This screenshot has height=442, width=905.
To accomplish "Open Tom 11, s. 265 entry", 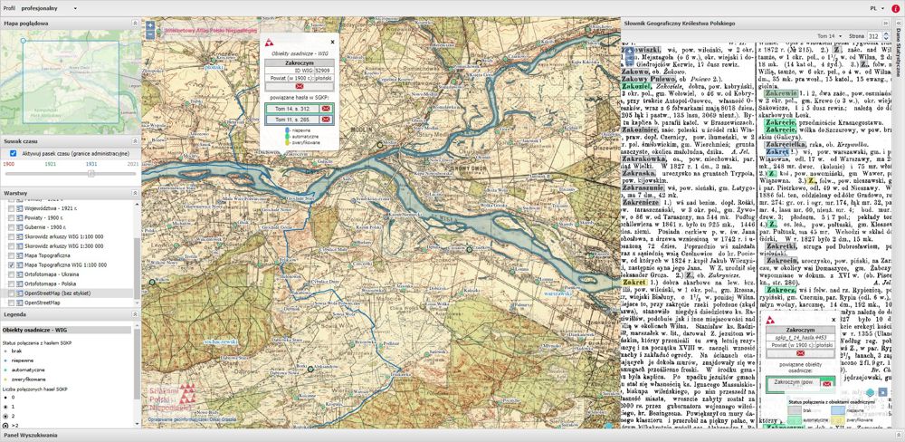I will (x=292, y=120).
